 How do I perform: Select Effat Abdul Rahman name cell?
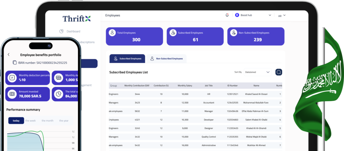point(255,111)
